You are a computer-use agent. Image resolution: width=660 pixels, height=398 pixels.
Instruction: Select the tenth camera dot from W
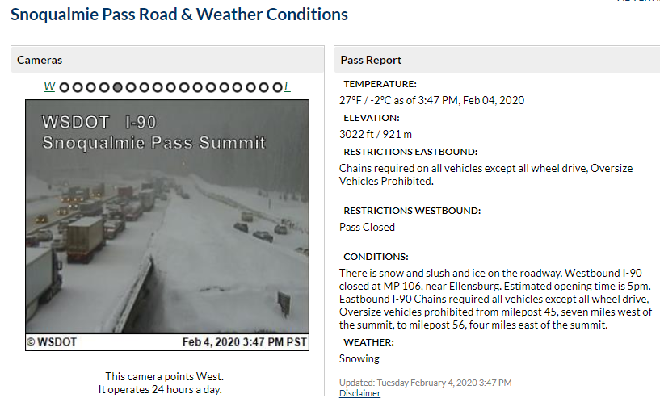coord(184,87)
